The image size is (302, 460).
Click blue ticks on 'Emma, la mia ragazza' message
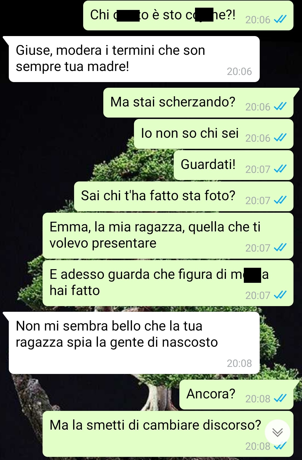tap(280, 248)
